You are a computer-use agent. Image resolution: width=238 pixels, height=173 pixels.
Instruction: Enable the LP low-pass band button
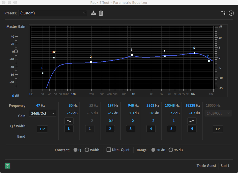pos(218,129)
